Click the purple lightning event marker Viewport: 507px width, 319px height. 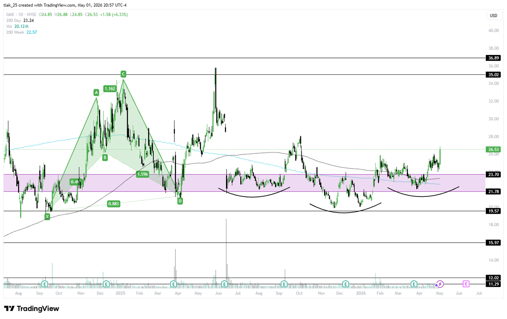tap(440, 284)
